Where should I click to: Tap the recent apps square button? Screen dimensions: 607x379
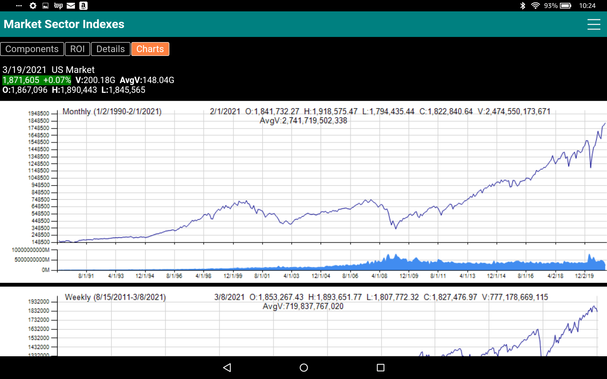point(381,367)
